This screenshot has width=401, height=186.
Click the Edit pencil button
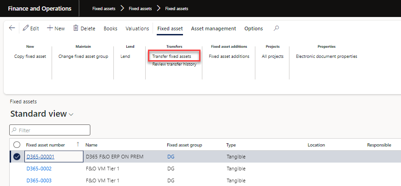click(31, 28)
